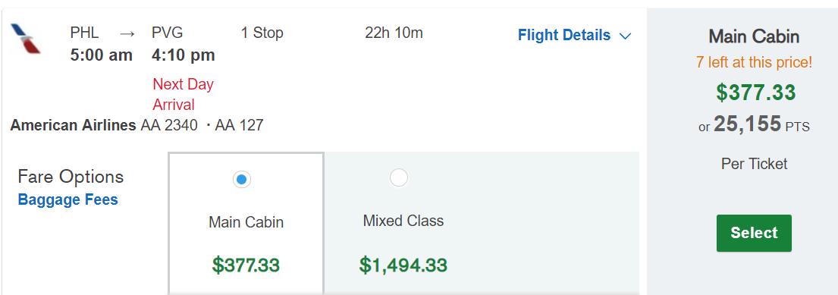
Task: Click the green Select button
Action: (x=754, y=233)
